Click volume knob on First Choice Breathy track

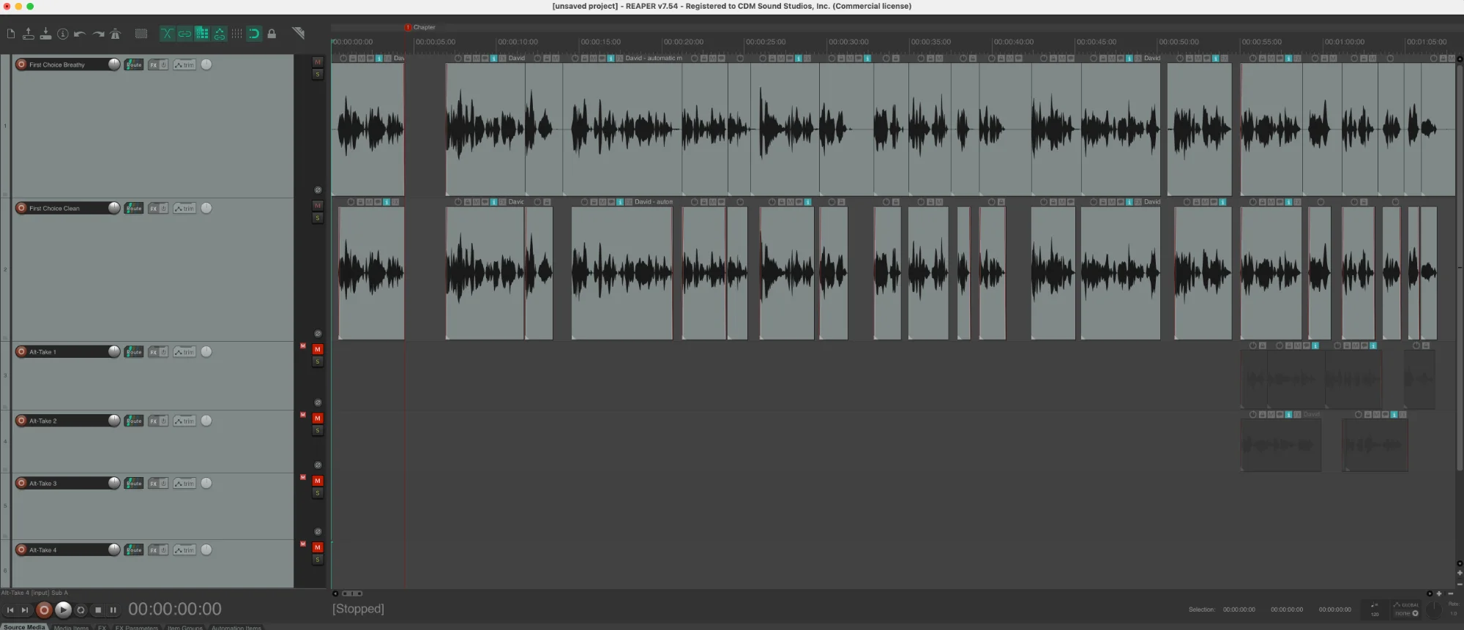point(114,64)
